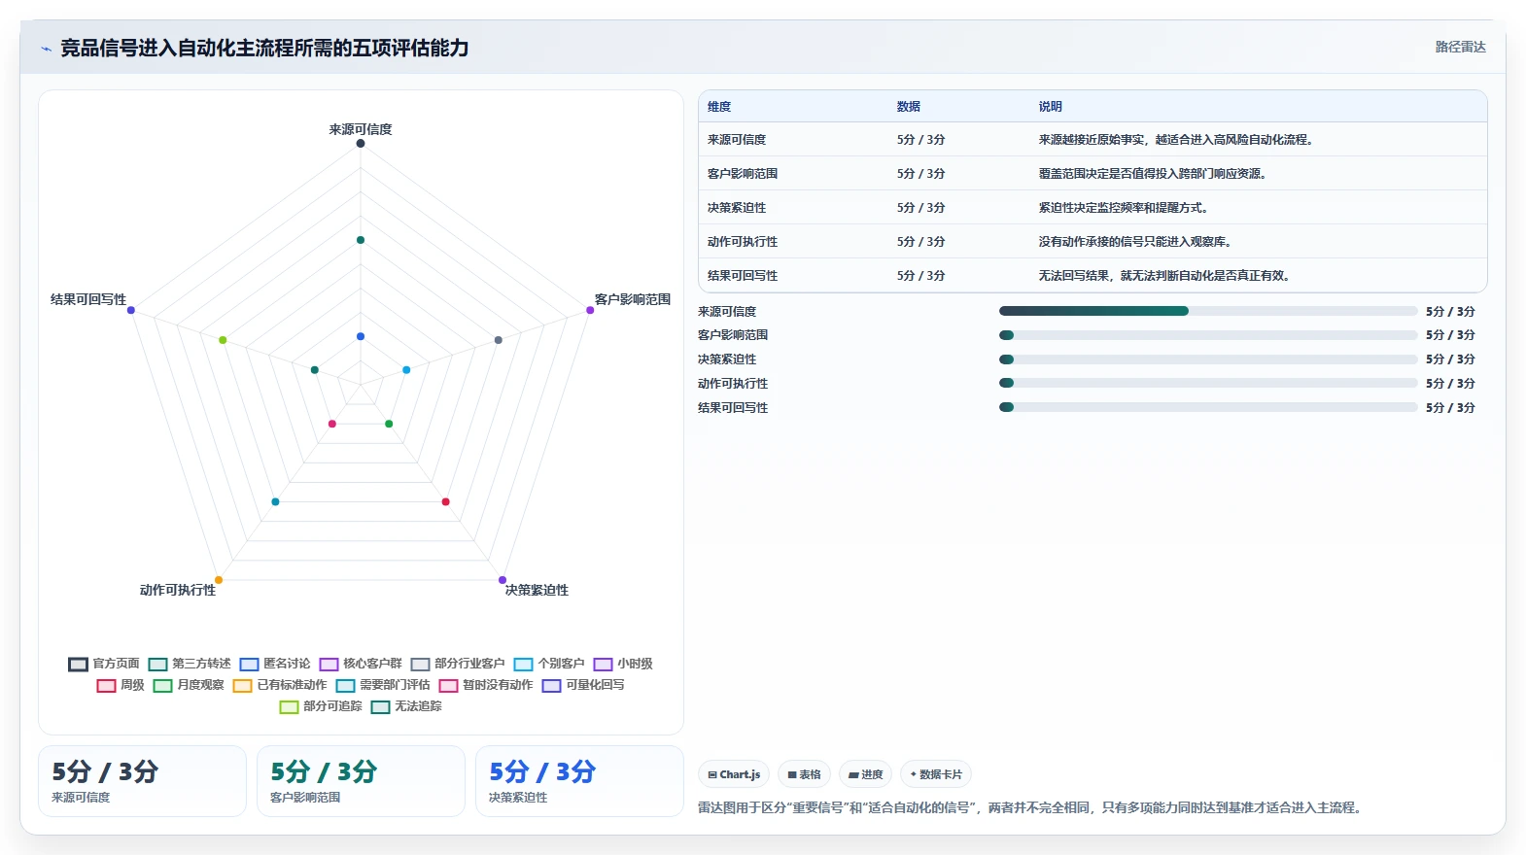
Task: Click the panel title 竞品信号进入自动化主流程
Action: (x=264, y=48)
